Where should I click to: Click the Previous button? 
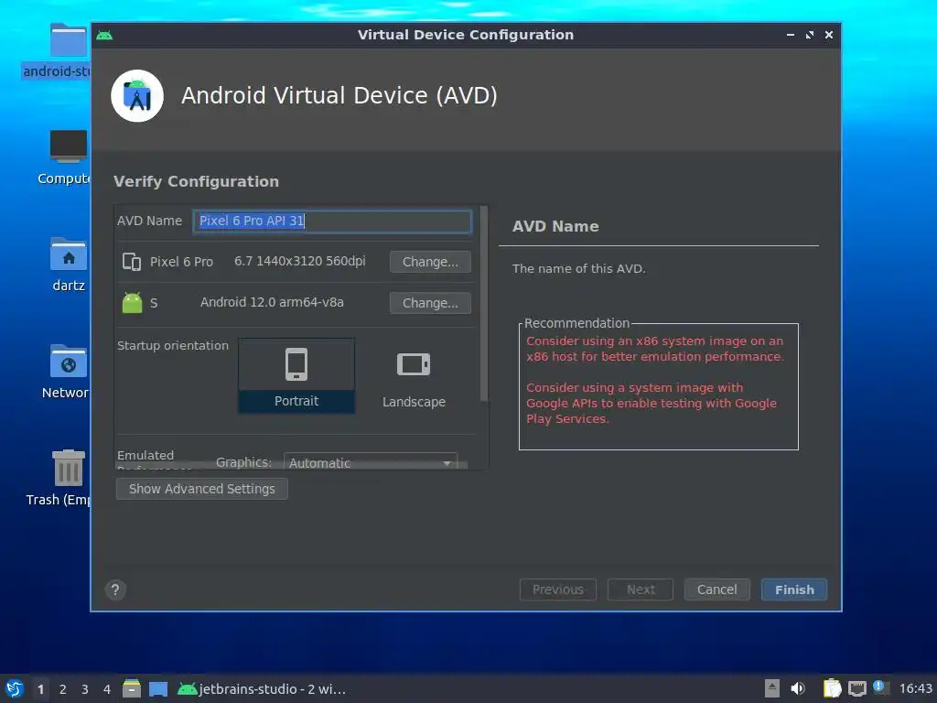click(x=558, y=590)
